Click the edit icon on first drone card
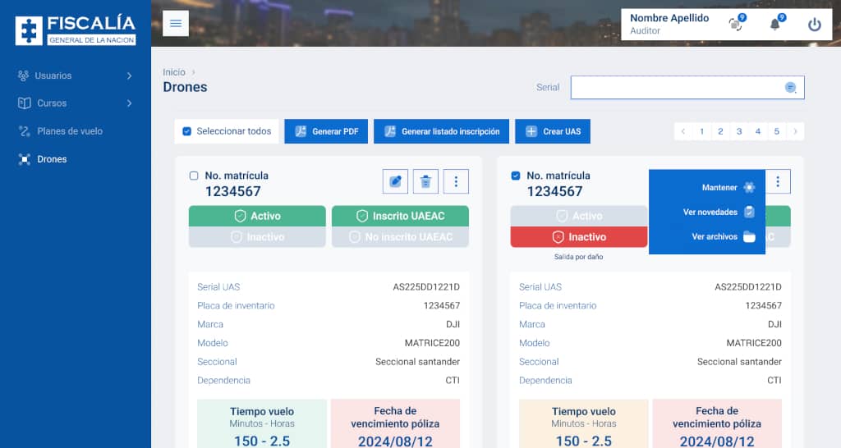This screenshot has height=448, width=841. tap(395, 181)
